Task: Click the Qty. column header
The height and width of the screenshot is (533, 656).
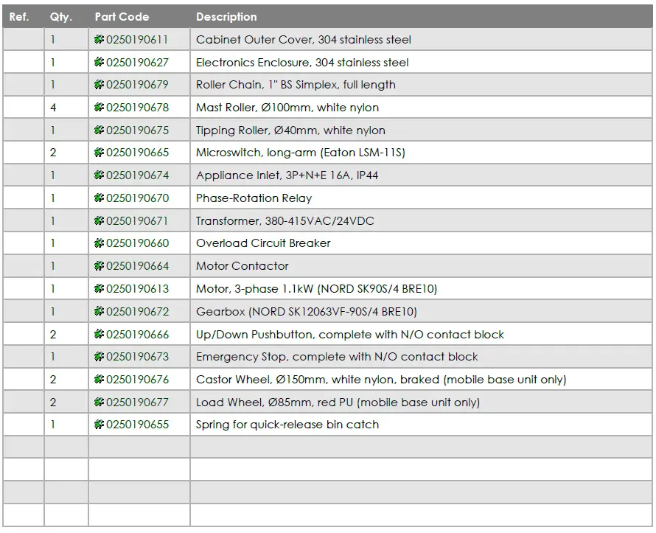Action: coord(61,17)
